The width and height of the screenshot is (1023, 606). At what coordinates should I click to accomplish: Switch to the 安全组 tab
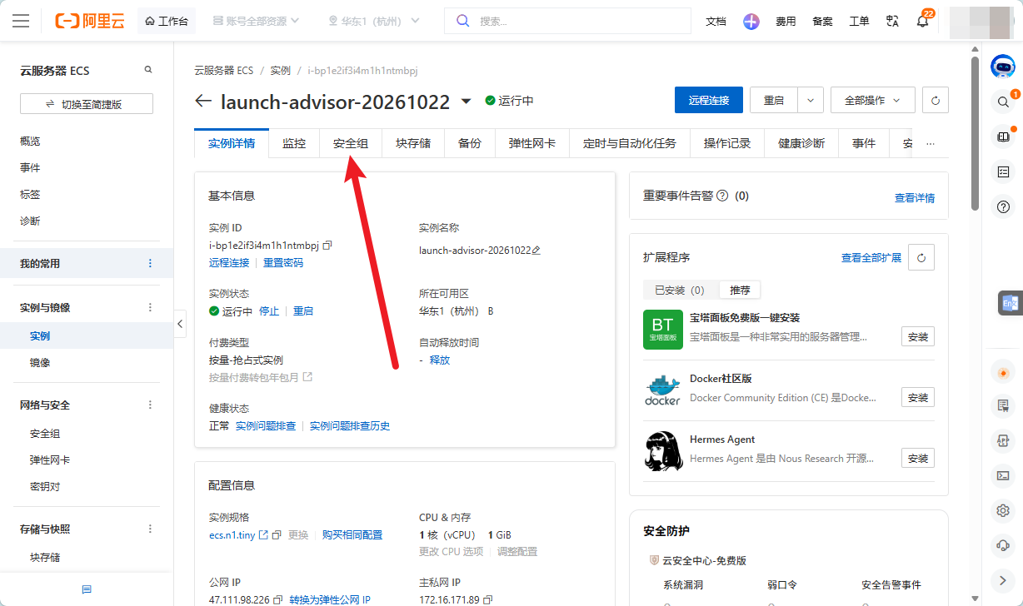pos(351,143)
